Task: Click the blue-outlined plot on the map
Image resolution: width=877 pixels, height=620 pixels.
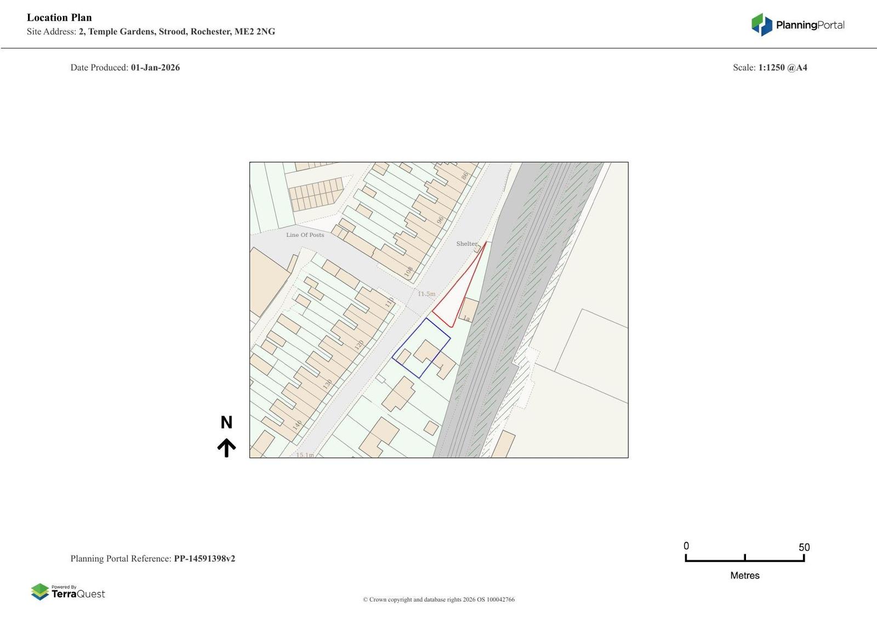Action: [421, 348]
